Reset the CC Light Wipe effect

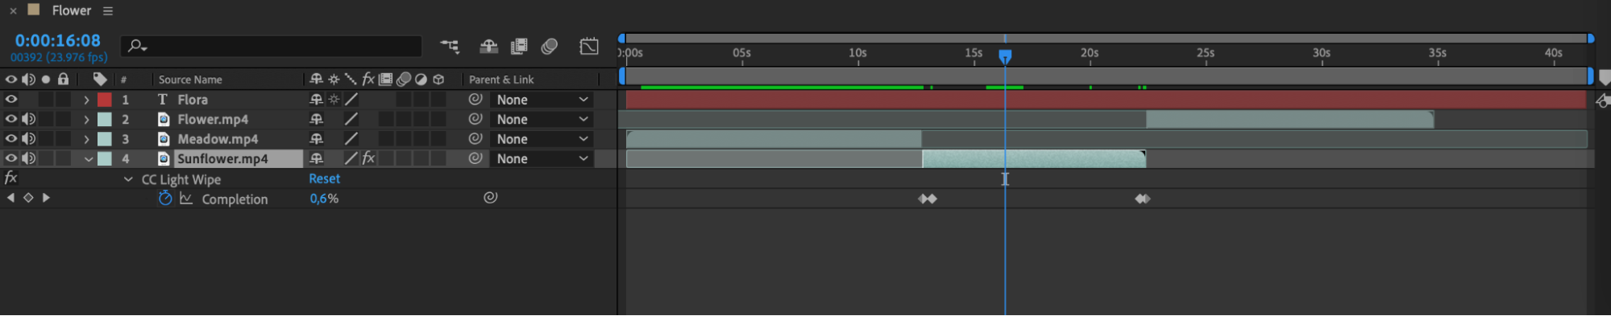pos(325,179)
